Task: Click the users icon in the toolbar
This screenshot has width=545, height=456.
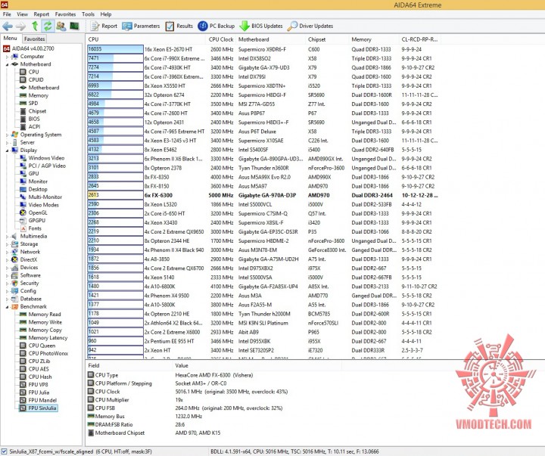Action: [61, 26]
